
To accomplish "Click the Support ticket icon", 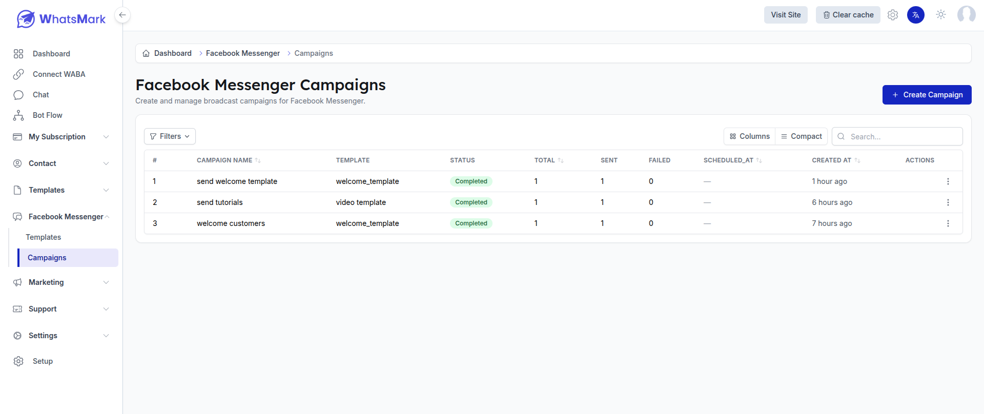I will 17,309.
